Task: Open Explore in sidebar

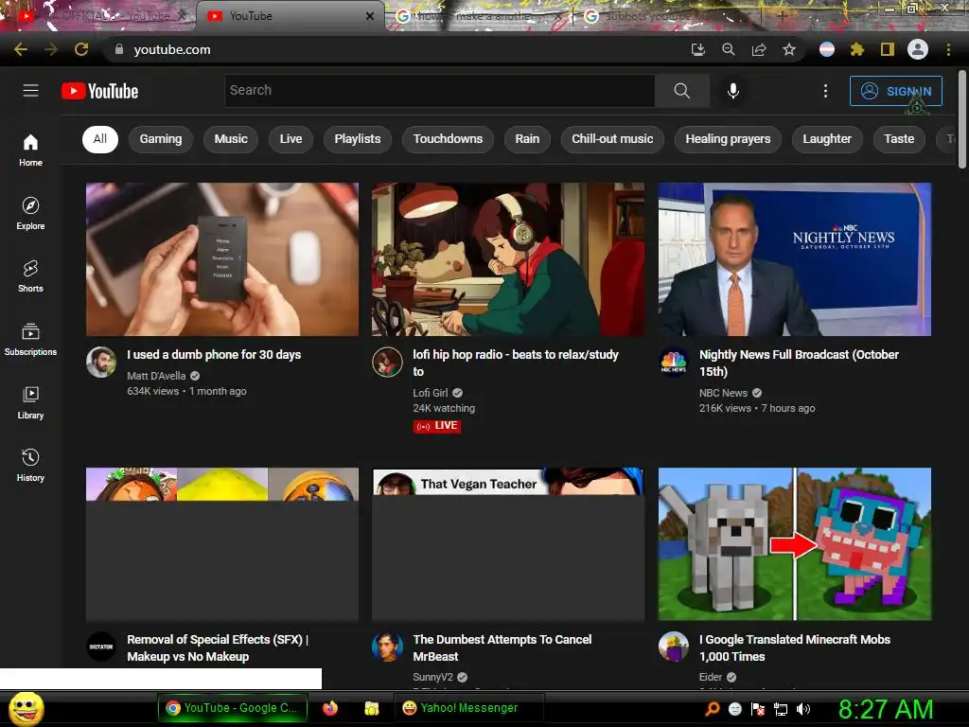Action: (x=30, y=213)
